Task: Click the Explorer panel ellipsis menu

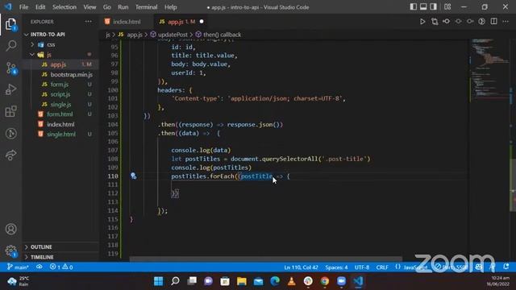Action: pyautogui.click(x=88, y=22)
